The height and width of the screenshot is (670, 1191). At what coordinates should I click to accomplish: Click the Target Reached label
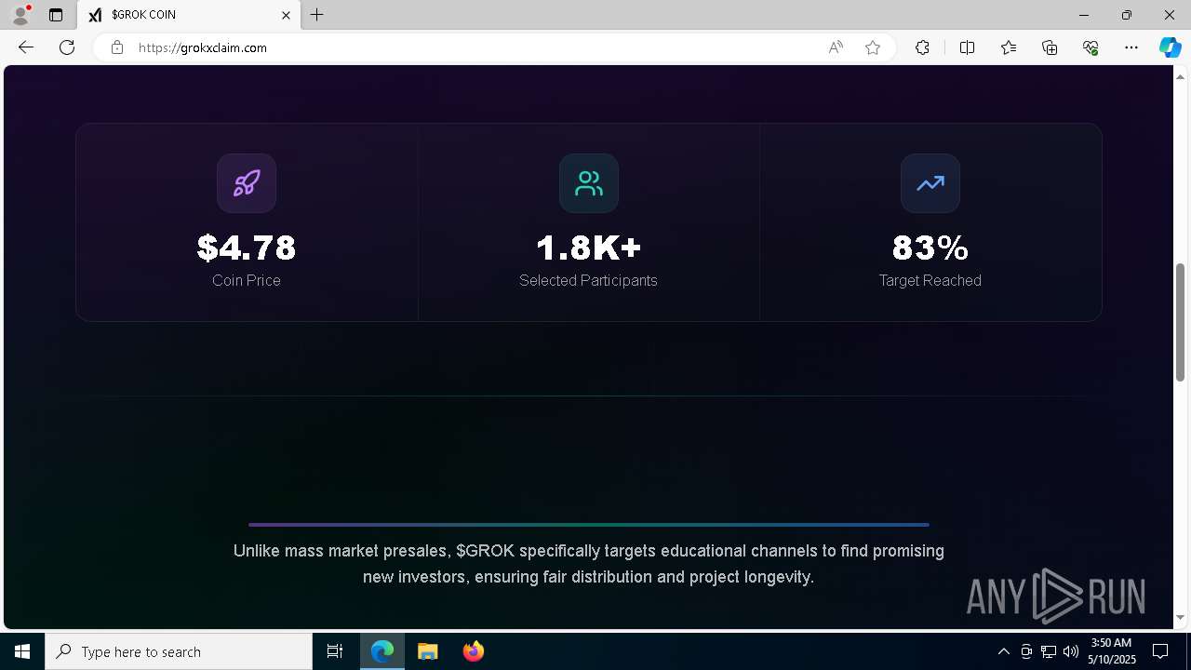coord(930,280)
